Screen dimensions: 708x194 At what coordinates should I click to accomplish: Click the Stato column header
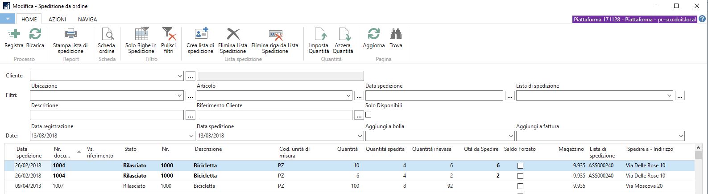point(130,149)
